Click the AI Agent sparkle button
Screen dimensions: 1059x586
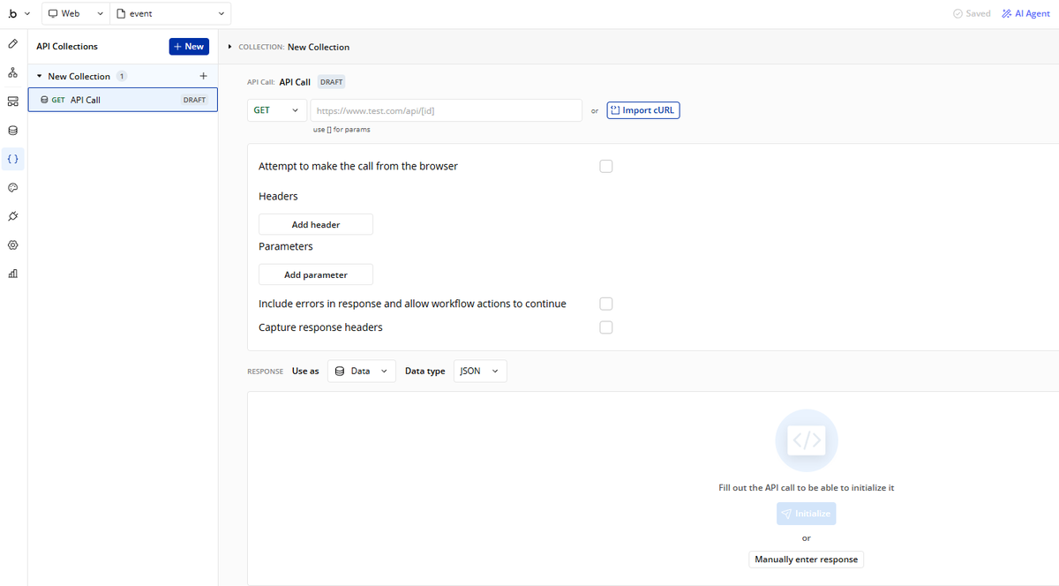click(1026, 14)
